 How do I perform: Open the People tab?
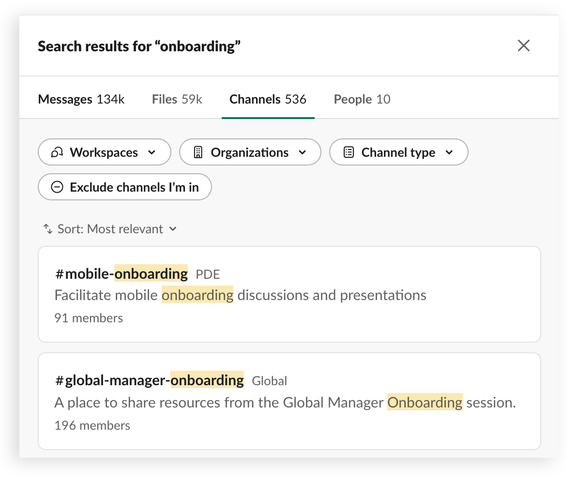[x=362, y=99]
